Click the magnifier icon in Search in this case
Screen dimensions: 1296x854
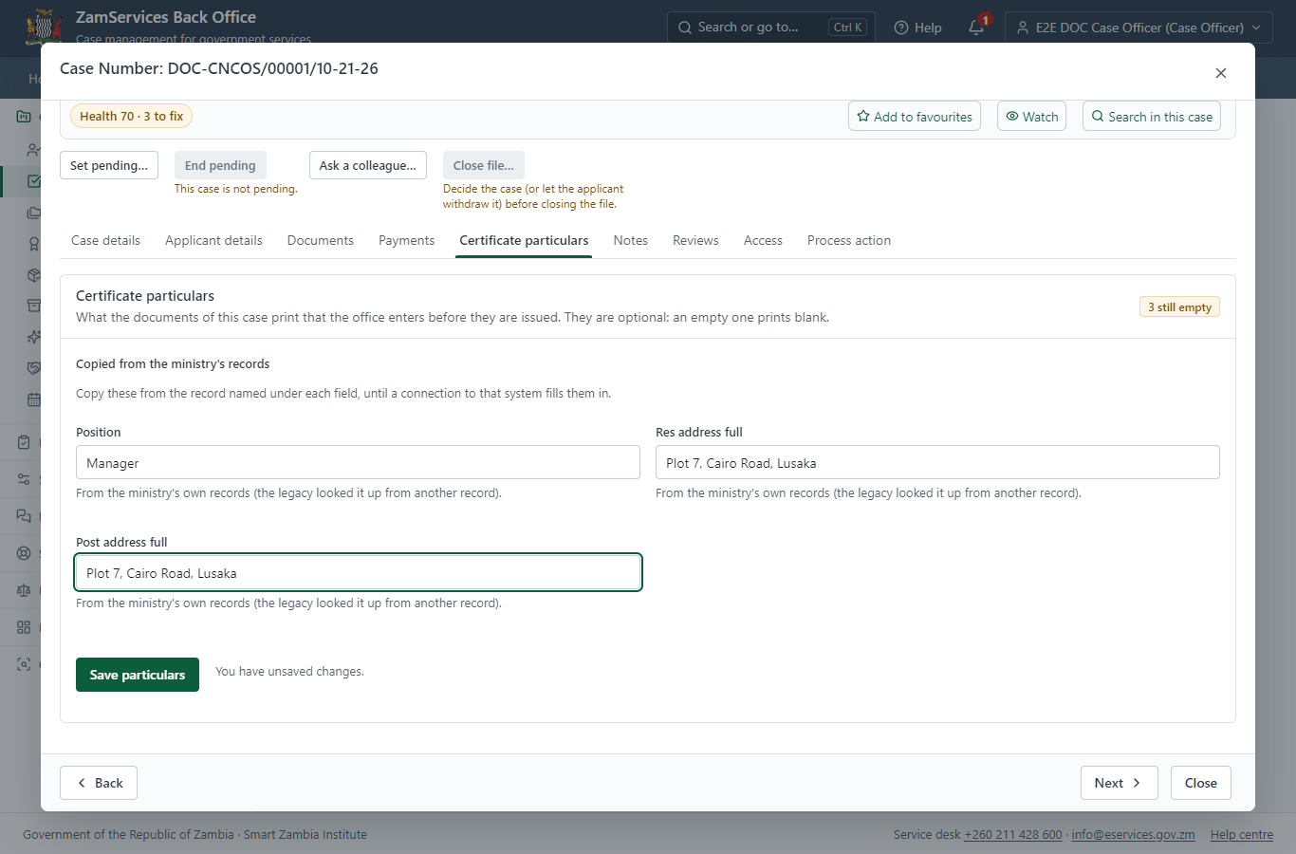point(1098,116)
